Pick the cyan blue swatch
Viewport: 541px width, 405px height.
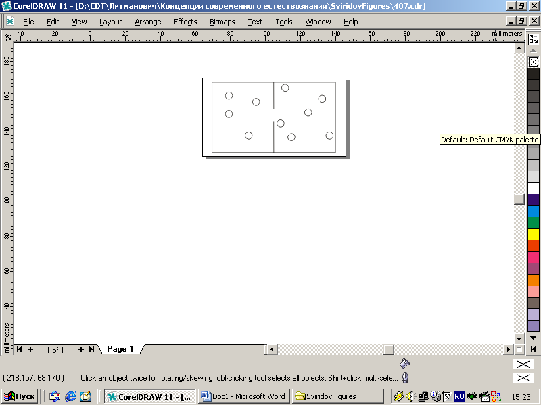pyautogui.click(x=534, y=211)
